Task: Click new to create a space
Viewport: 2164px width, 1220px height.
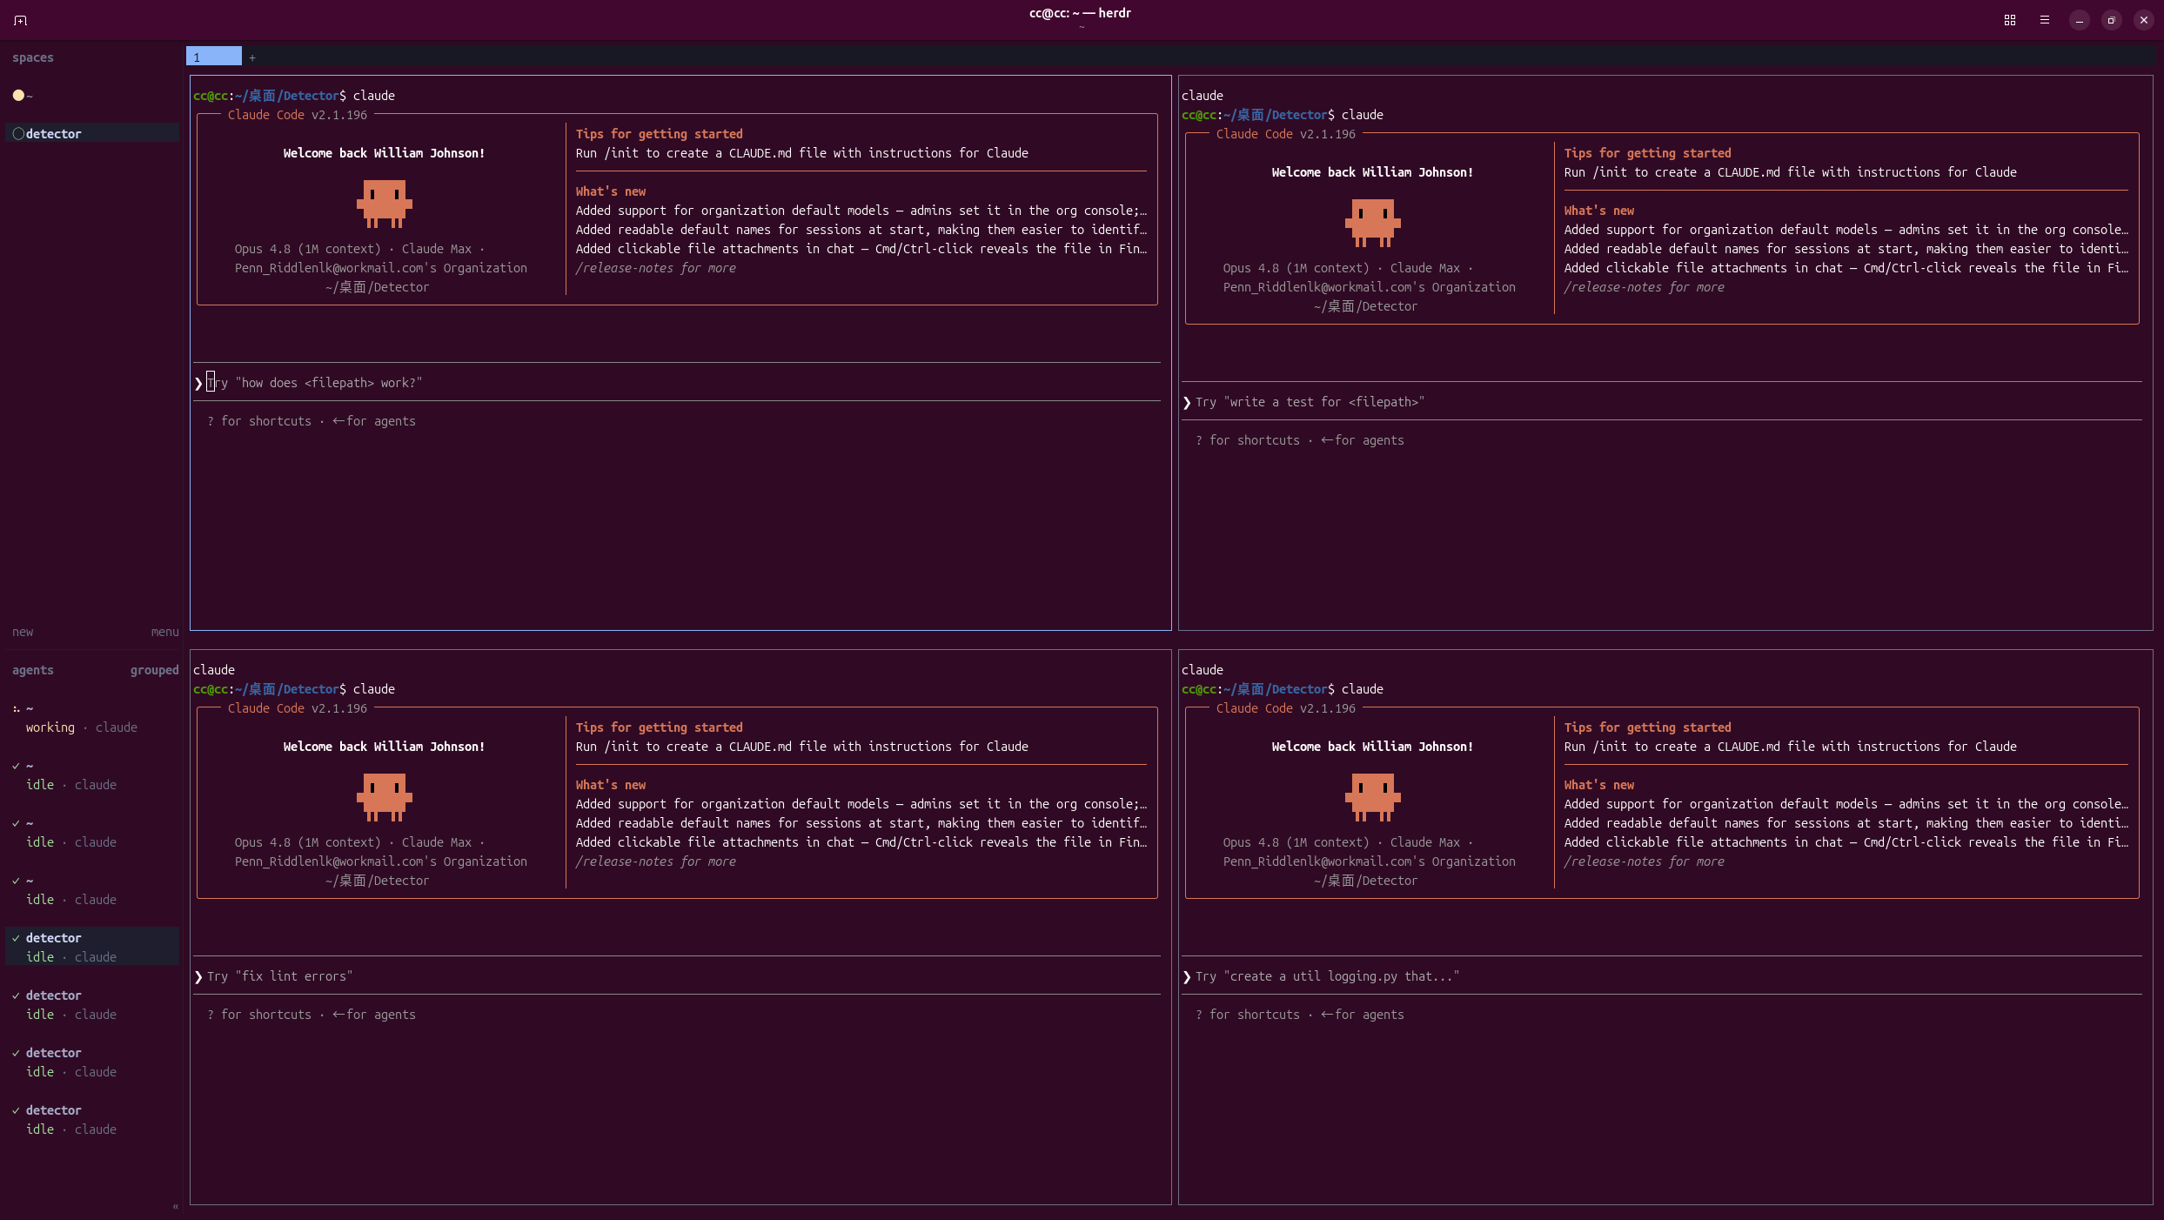Action: (x=23, y=632)
